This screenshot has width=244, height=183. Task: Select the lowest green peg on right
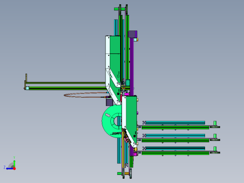pyautogui.click(x=215, y=149)
